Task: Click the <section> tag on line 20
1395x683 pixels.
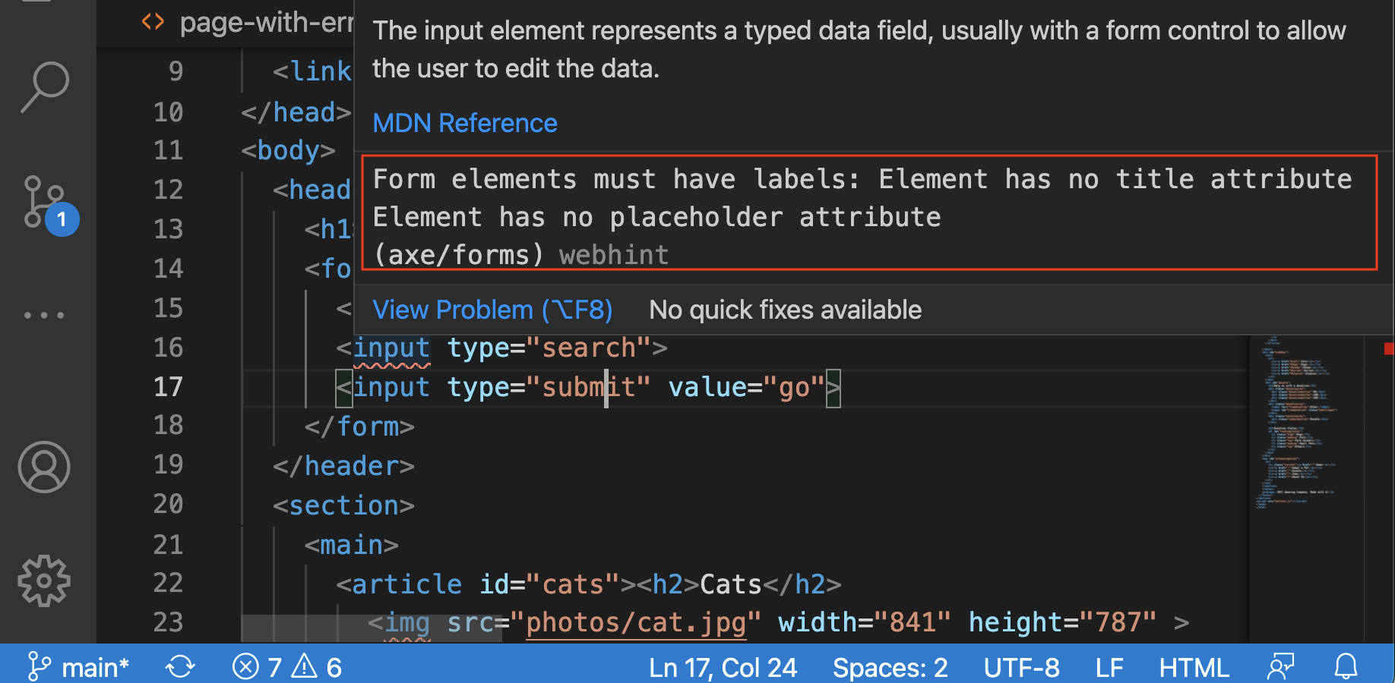Action: pyautogui.click(x=343, y=505)
